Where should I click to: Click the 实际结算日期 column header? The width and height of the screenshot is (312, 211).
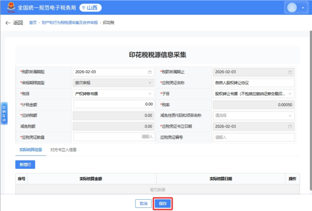pyautogui.click(x=221, y=179)
